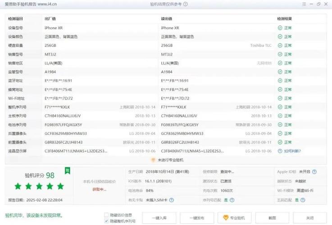Click the help icon beside 验机结果仅供参考
Screen dimensions: 332x225
click(186, 4)
